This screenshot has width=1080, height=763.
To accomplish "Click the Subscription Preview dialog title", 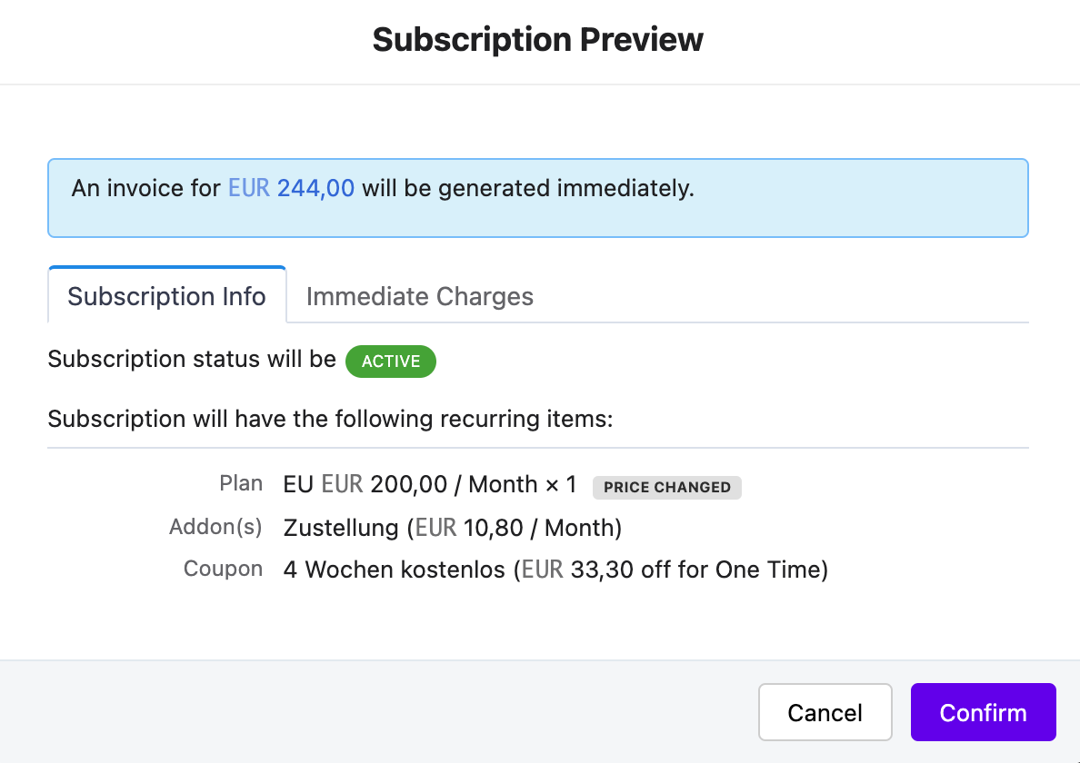I will pyautogui.click(x=538, y=39).
